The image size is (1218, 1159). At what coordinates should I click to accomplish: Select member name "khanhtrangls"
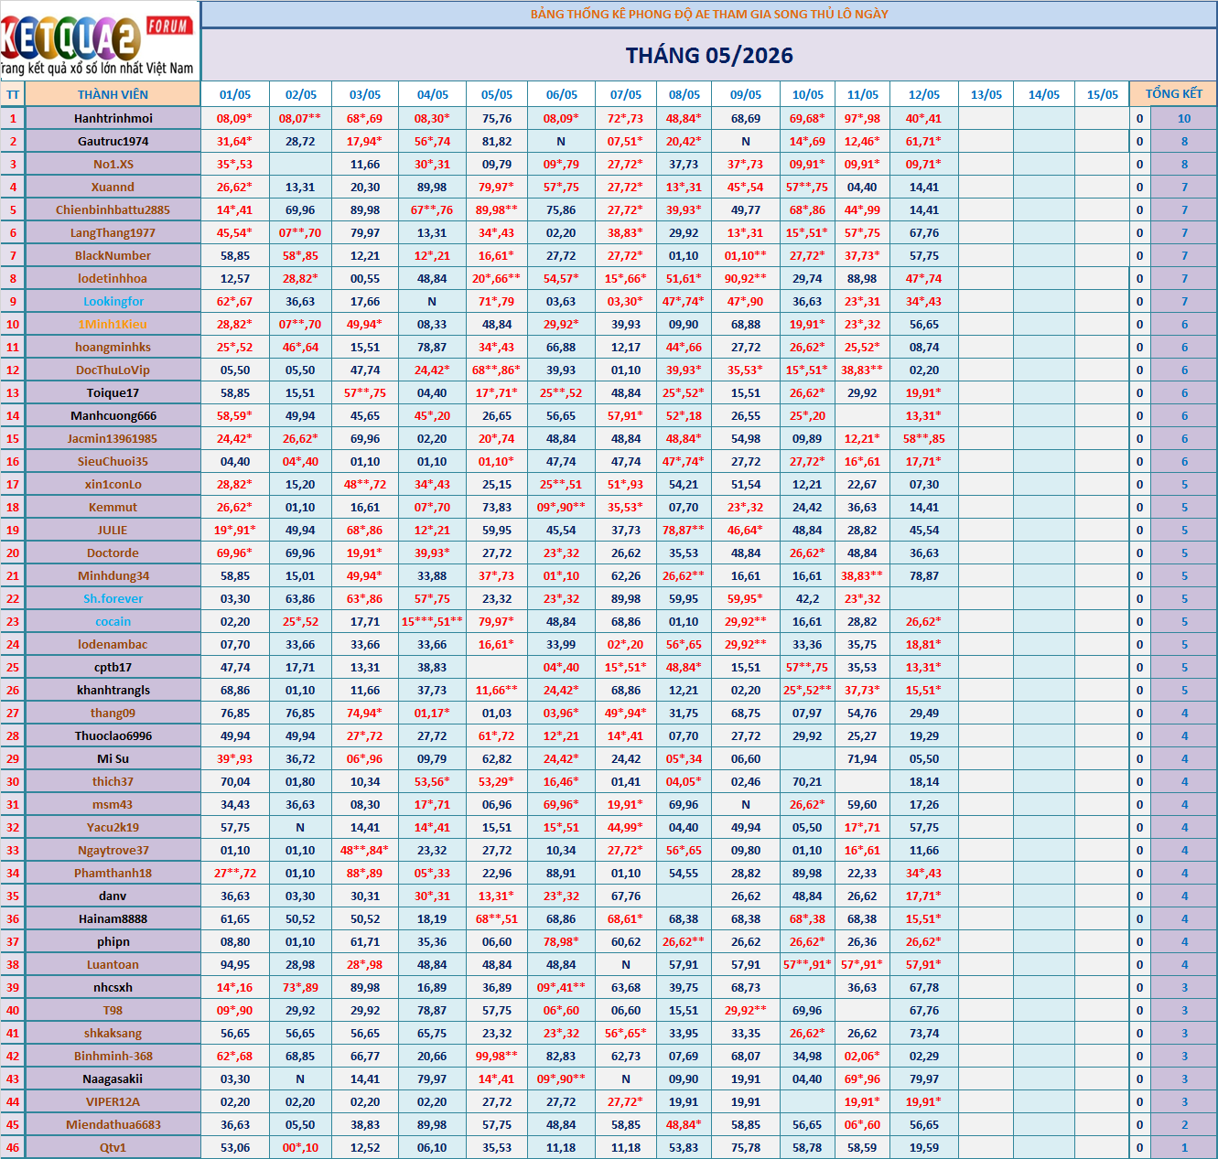[113, 690]
